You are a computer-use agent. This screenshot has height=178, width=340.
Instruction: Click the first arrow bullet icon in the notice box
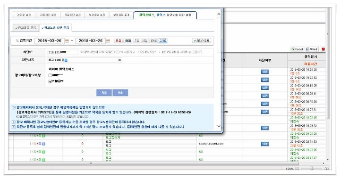pyautogui.click(x=14, y=107)
